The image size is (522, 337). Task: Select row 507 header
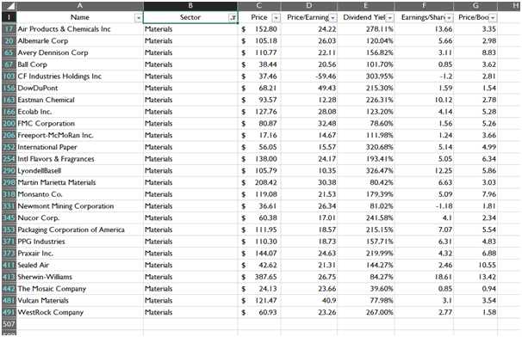(x=9, y=324)
